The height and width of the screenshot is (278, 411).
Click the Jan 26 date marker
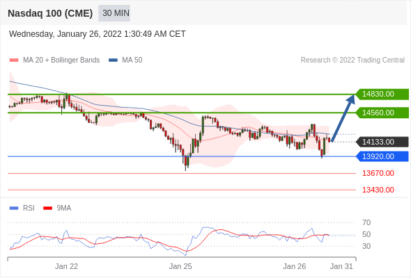click(x=295, y=266)
